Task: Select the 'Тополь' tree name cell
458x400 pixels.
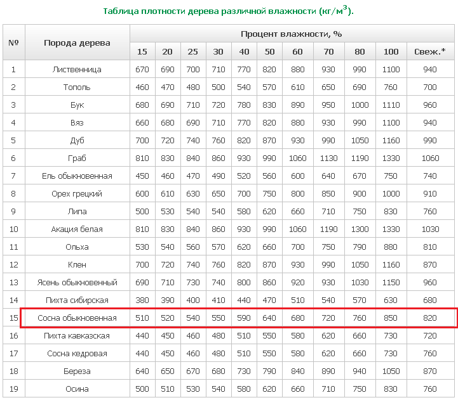Action: pos(77,87)
